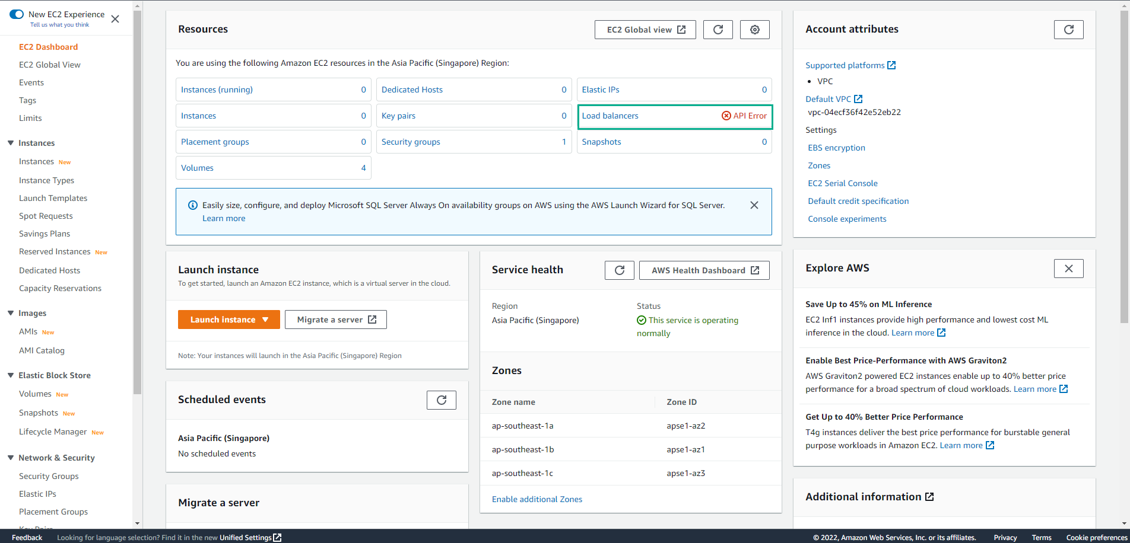Click Enable additional Zones link
Screen dimensions: 1130x543
coord(537,499)
